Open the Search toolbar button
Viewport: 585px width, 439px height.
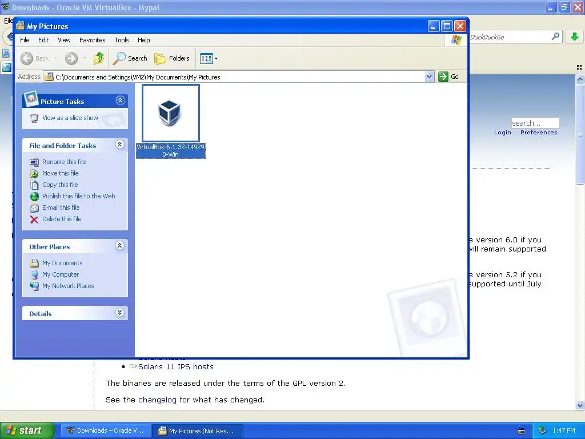click(130, 58)
